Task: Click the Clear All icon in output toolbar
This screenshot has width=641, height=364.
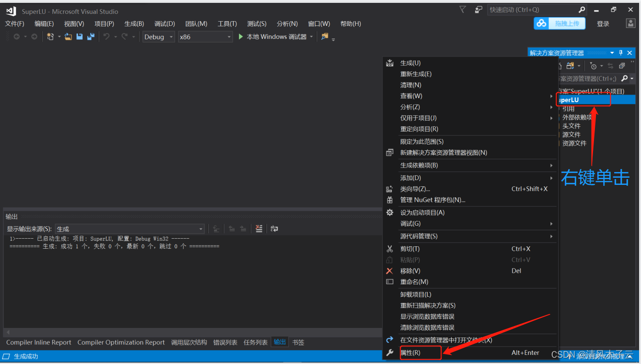Action: click(259, 229)
